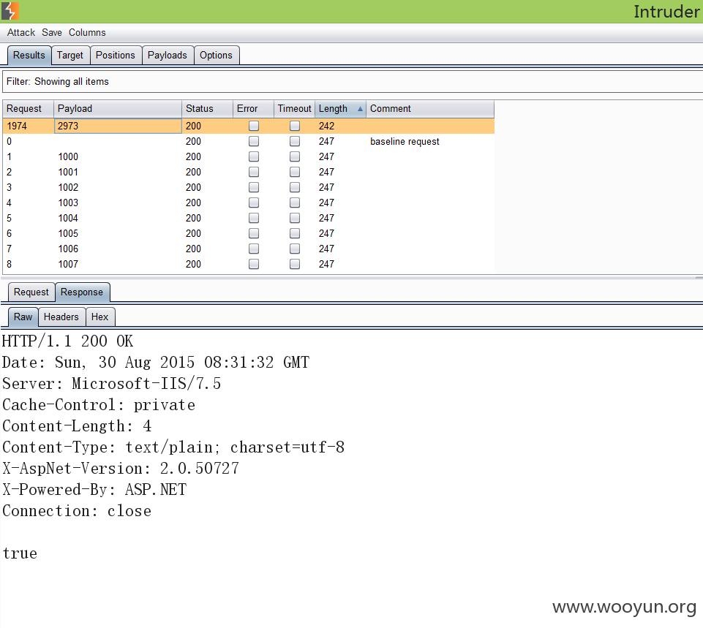Click the Connection: close header line
Viewport: 703px width, 628px height.
(77, 511)
